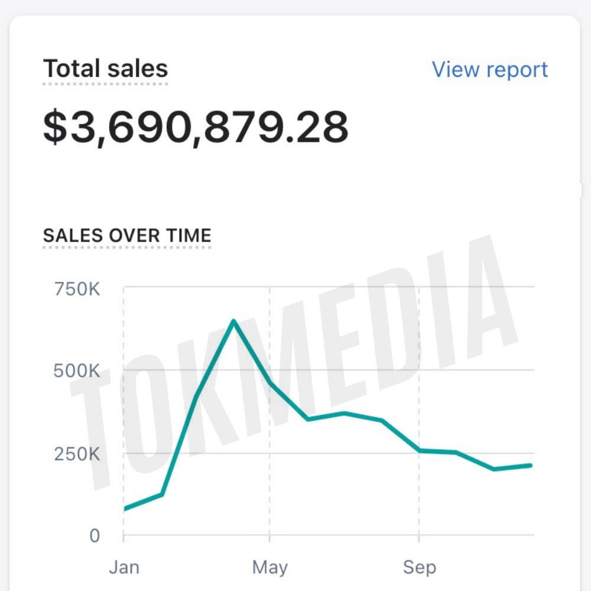The height and width of the screenshot is (591, 591).
Task: Click the final data point on the chart
Action: 532,466
